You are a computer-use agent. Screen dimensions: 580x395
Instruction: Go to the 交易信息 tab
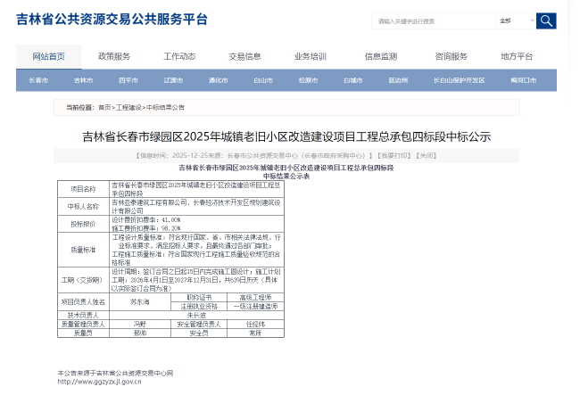[244, 56]
